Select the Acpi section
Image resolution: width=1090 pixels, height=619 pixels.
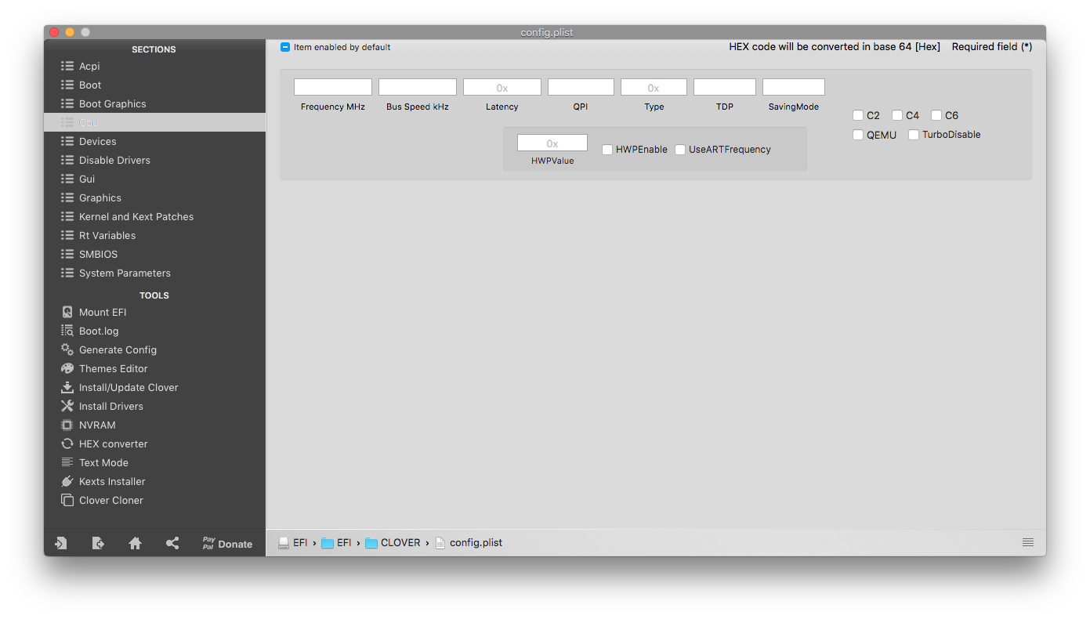[x=154, y=66]
